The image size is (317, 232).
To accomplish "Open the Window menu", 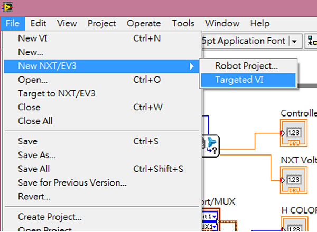I will coord(222,23).
